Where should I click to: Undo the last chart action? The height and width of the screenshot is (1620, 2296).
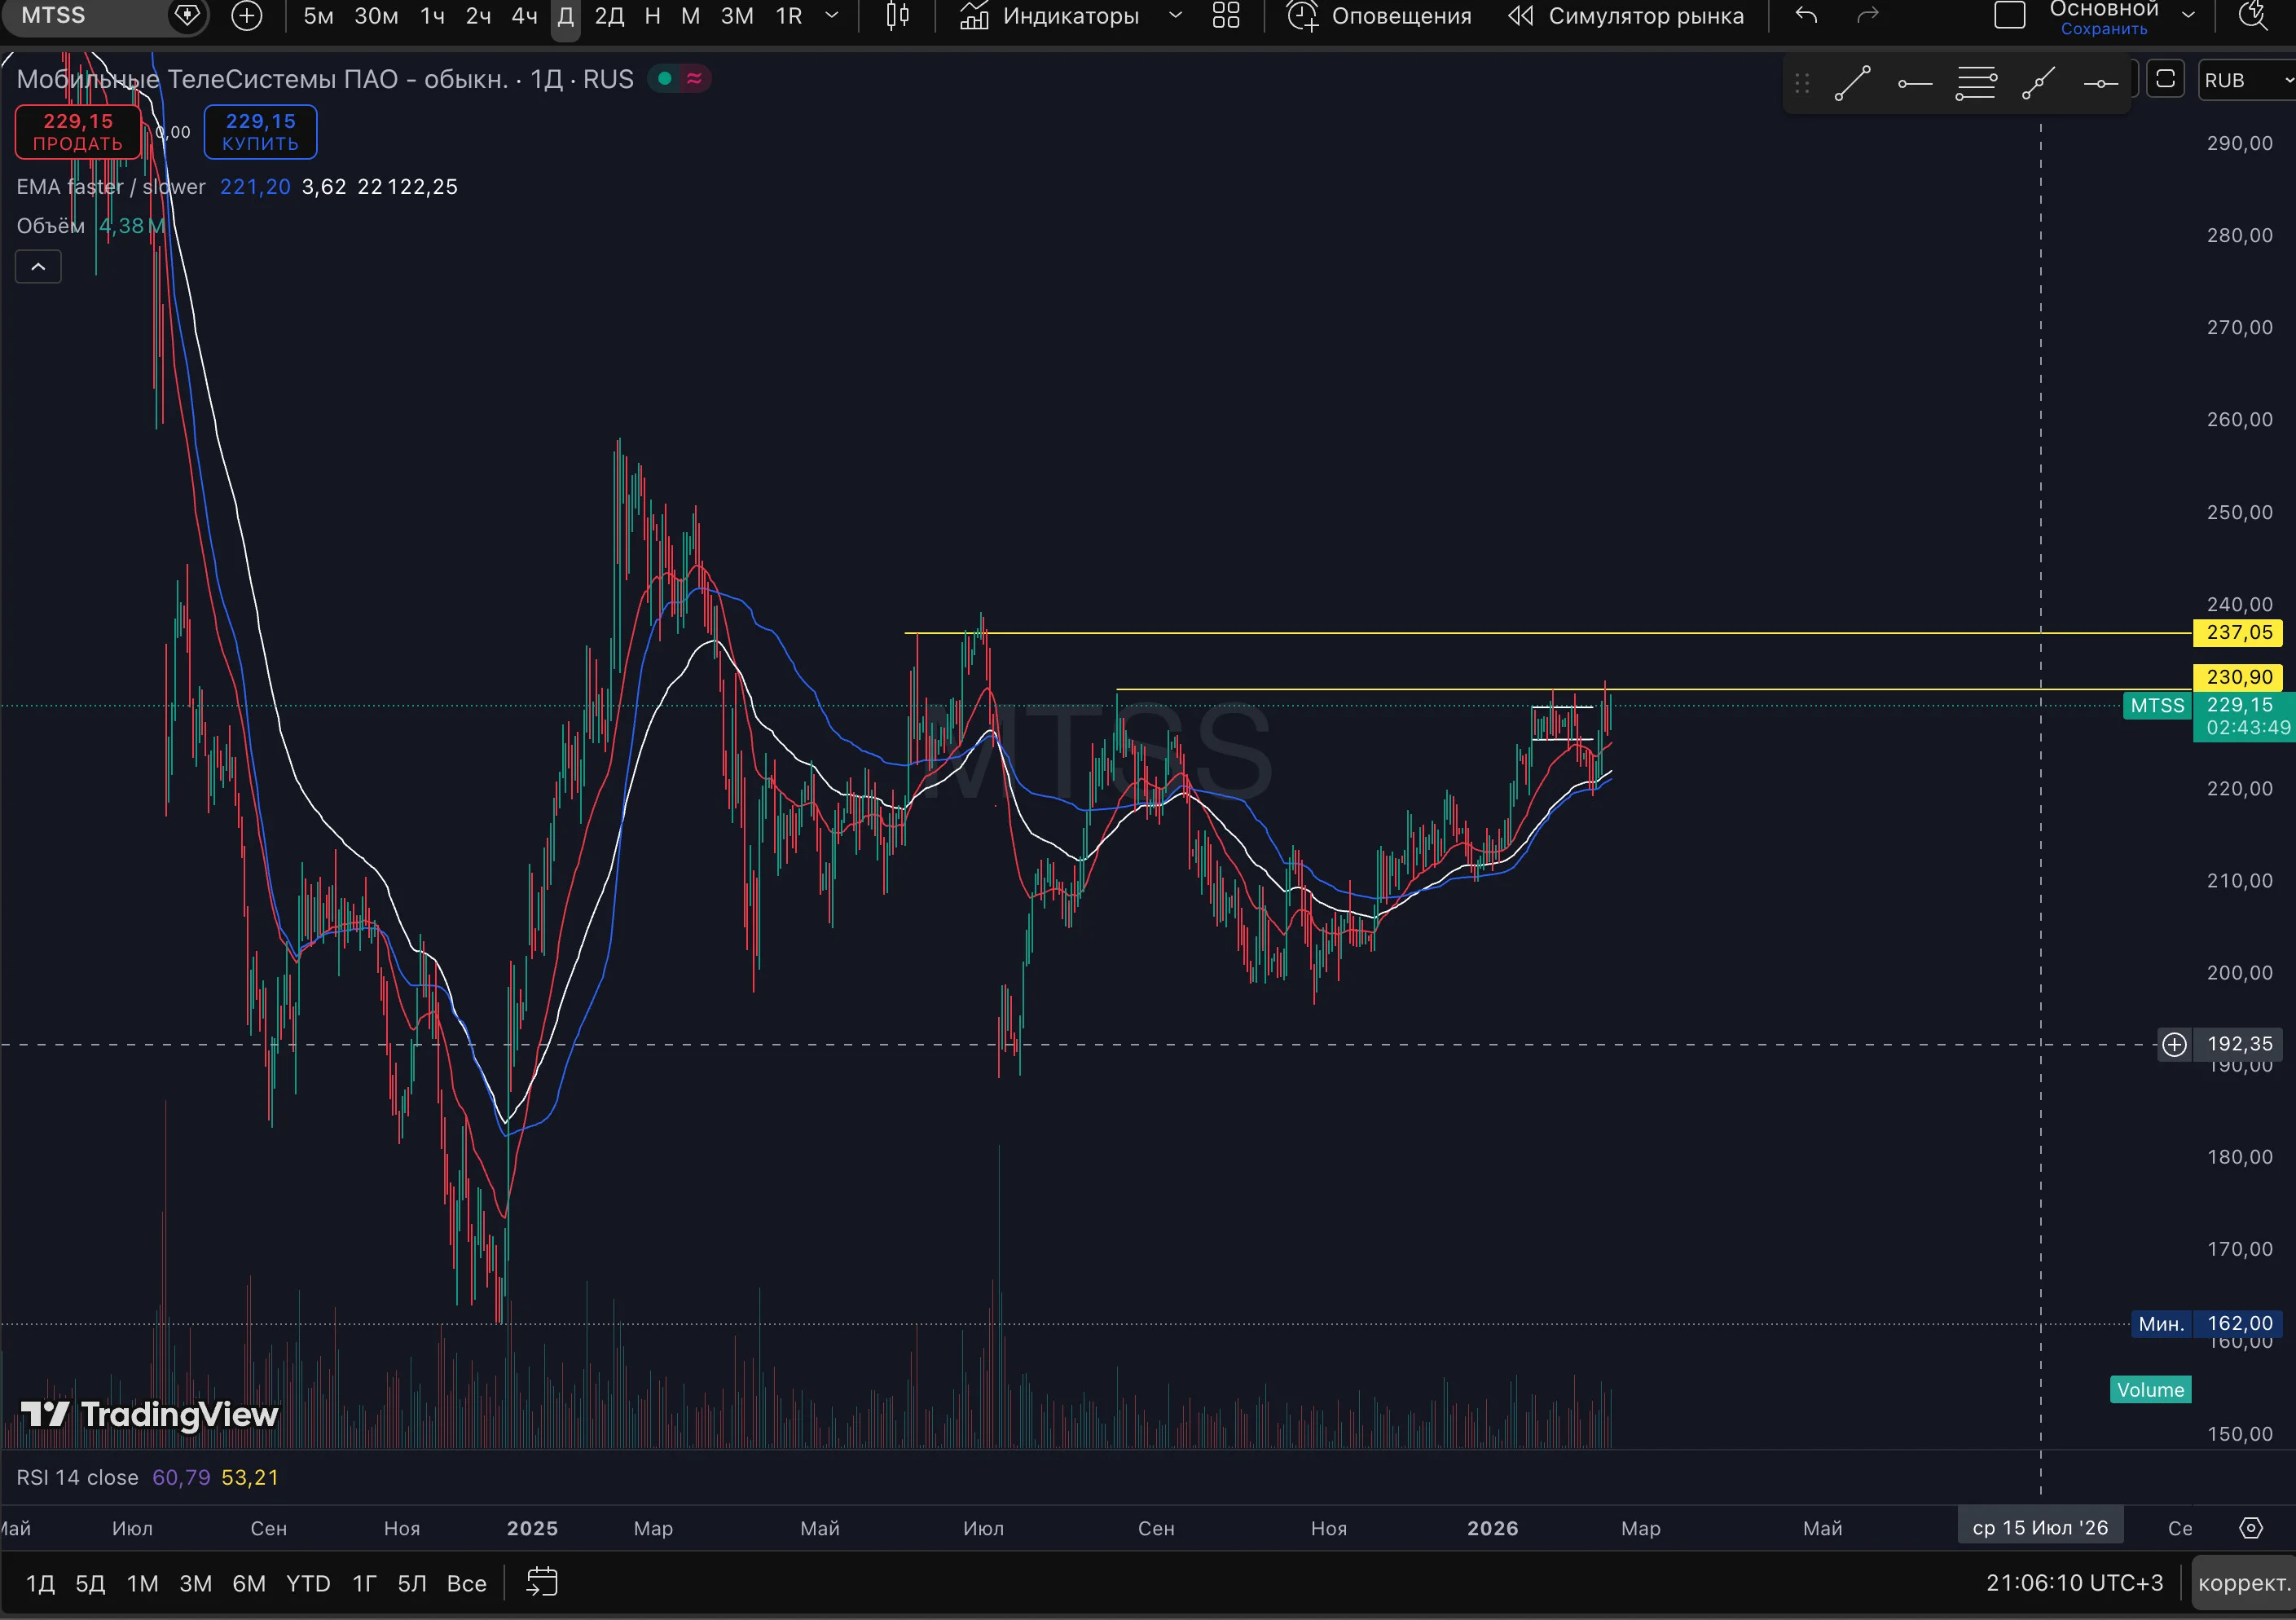(x=1806, y=16)
